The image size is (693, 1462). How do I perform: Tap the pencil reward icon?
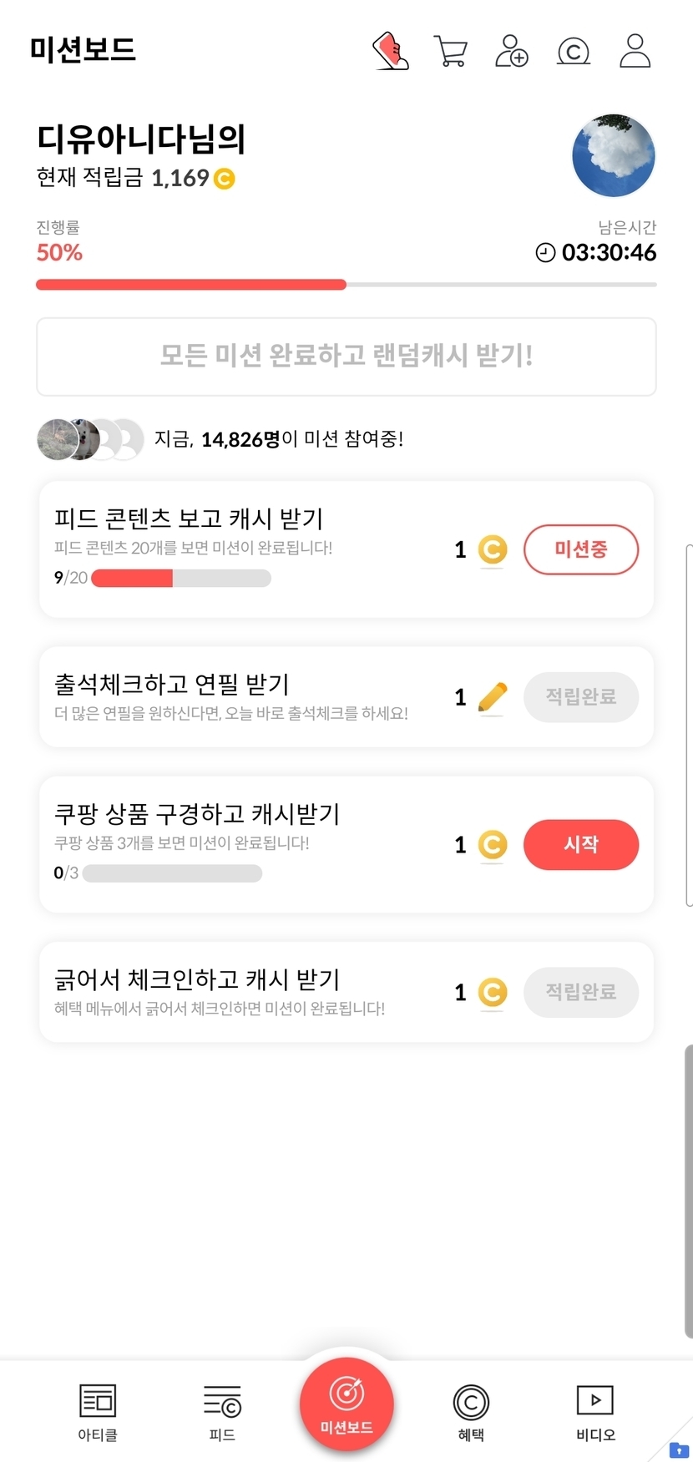tap(493, 697)
